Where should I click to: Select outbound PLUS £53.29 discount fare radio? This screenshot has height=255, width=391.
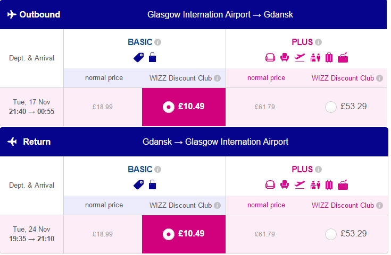(x=331, y=107)
